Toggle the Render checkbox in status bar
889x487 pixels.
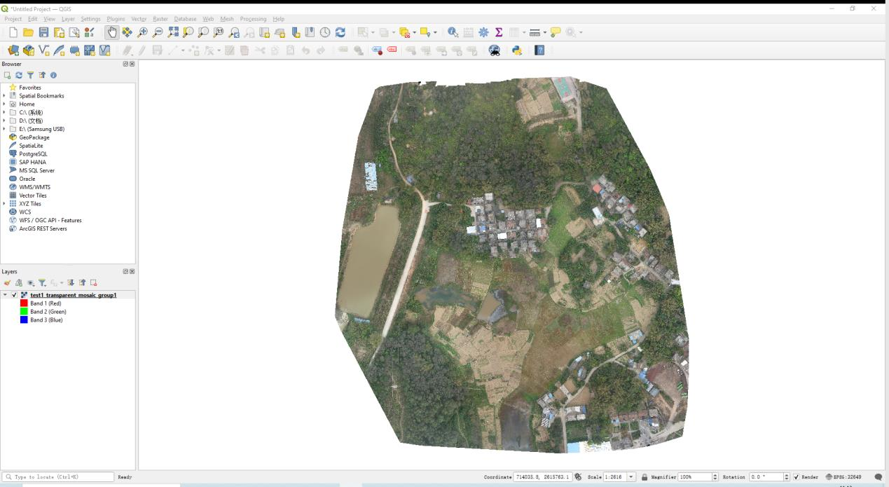pos(797,477)
